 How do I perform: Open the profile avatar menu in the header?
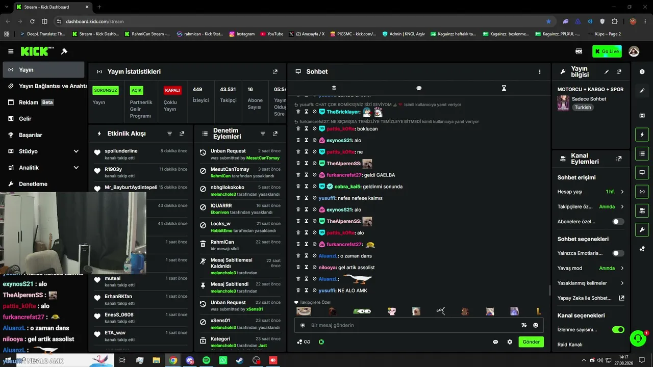click(634, 51)
